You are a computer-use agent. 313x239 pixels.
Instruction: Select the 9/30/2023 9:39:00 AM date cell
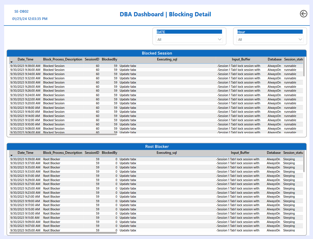point(25,159)
